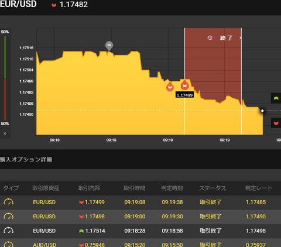Viewport: 281px width, 247px height.
Task: Click the green up arrow beside 1.17514
Action: coord(81,231)
